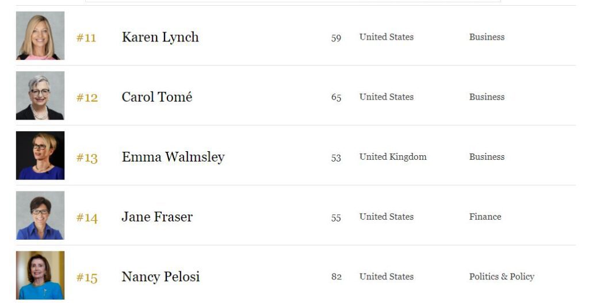Click the age value 82
Viewport: 589px width, 303px height.
336,277
